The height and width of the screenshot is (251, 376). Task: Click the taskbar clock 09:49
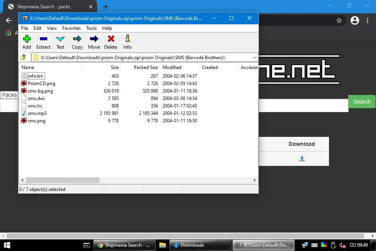pyautogui.click(x=362, y=245)
